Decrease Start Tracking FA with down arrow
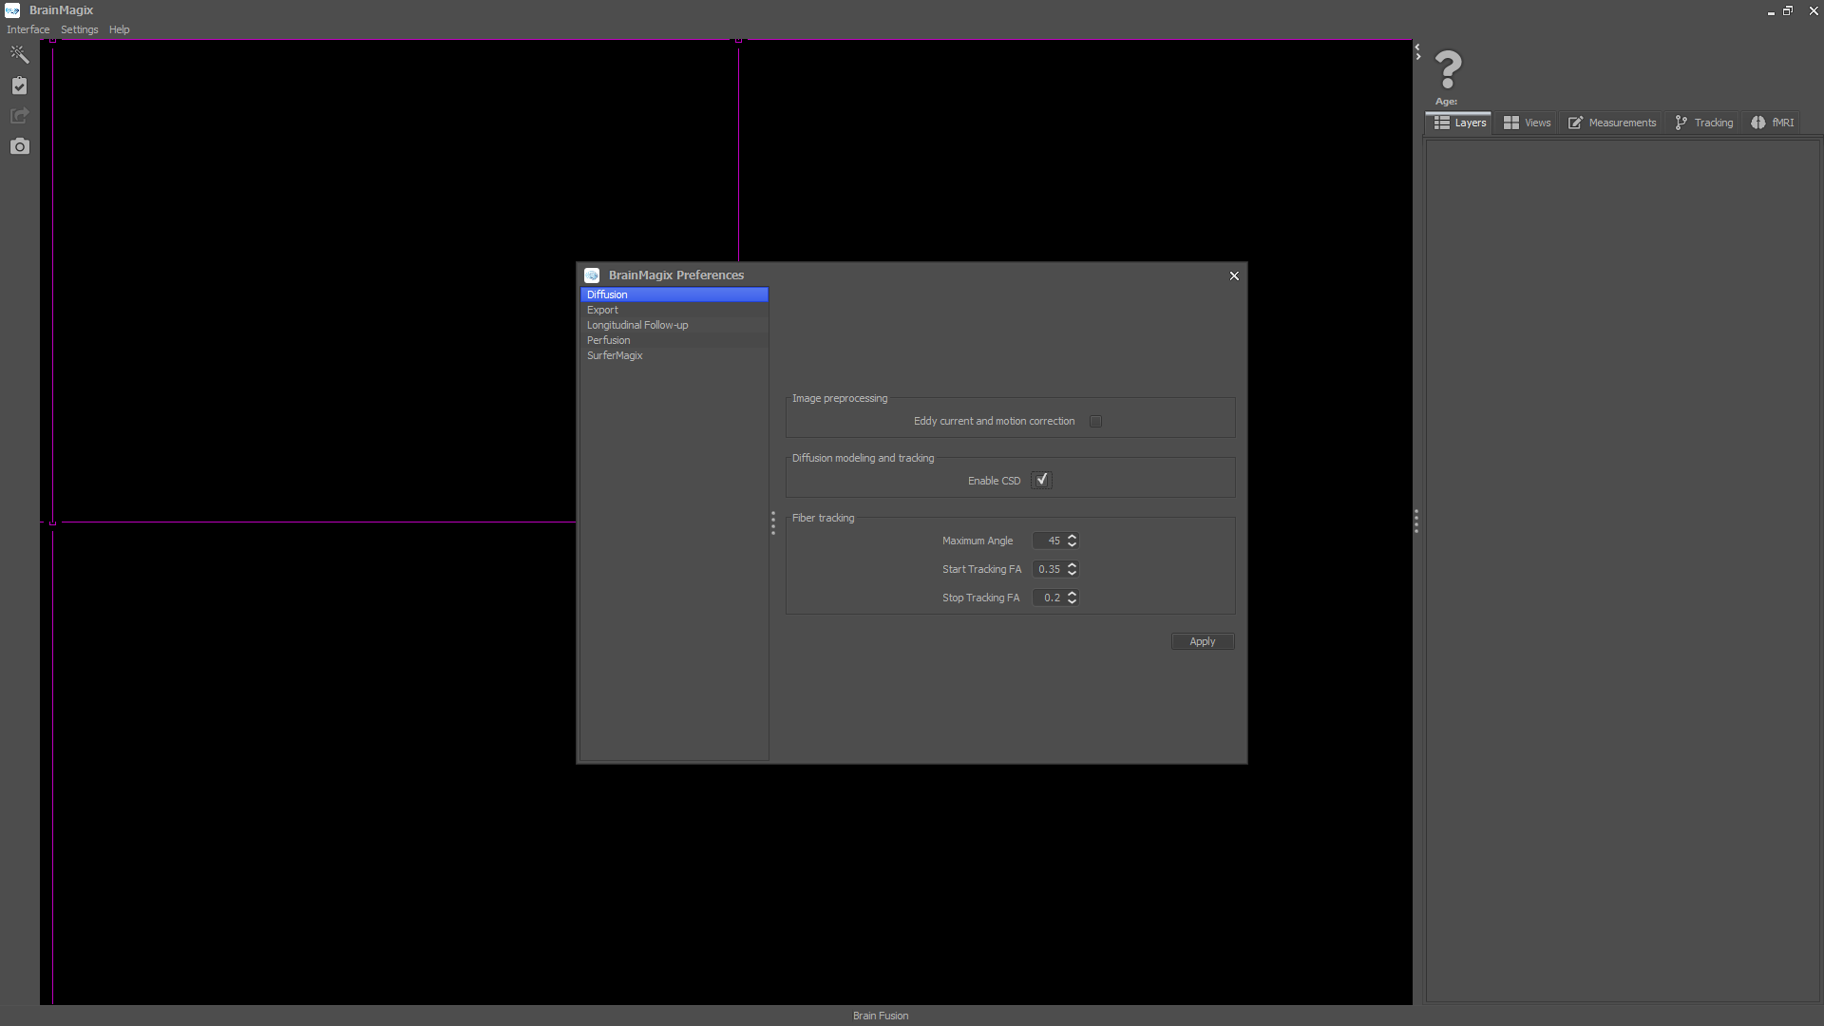 1073,573
